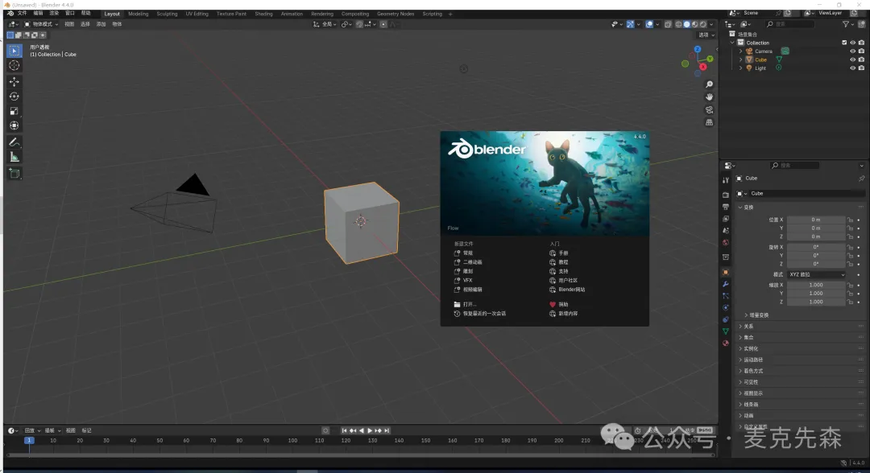Toggle X-ray mode in viewport header
The image size is (870, 473).
tap(668, 24)
